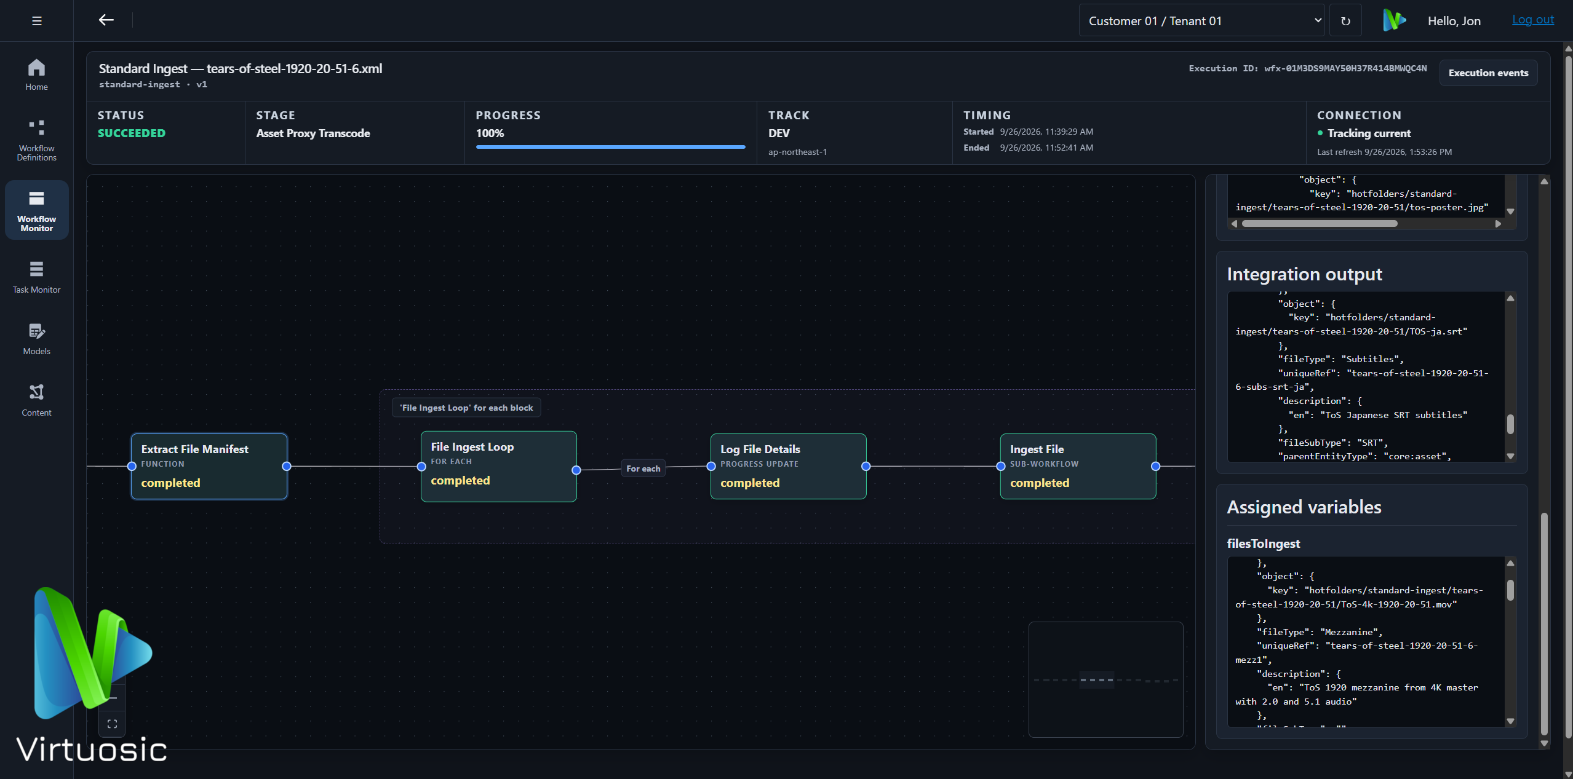
Task: Go back using the left arrow
Action: click(106, 20)
